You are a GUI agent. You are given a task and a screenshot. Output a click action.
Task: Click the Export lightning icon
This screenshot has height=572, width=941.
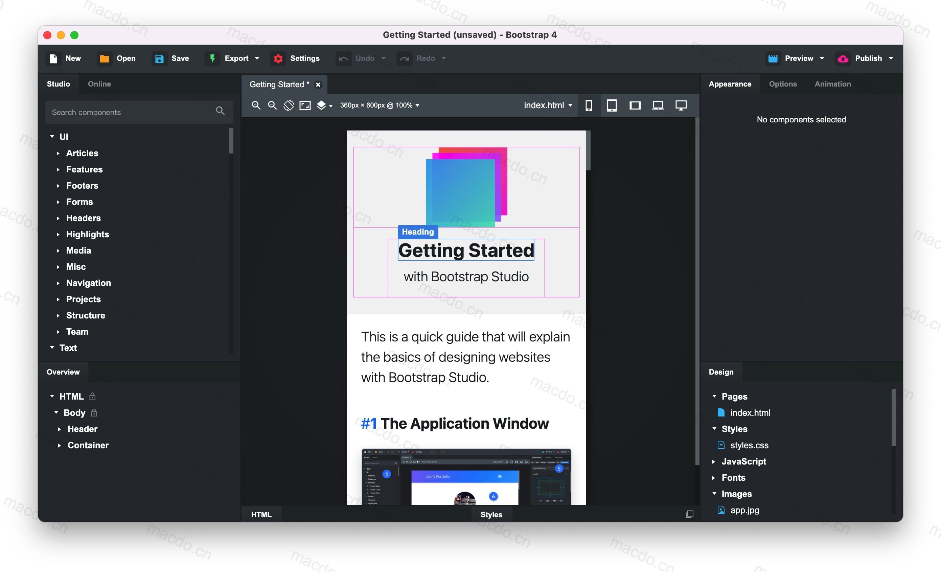click(x=212, y=58)
